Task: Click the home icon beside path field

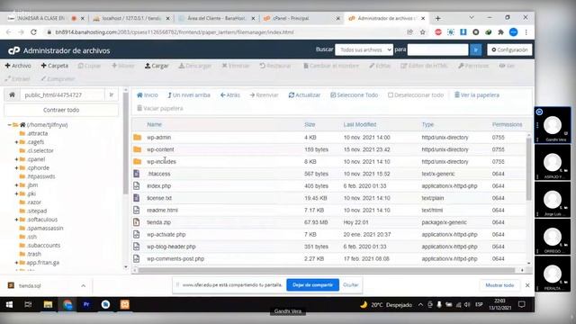Action: click(x=12, y=94)
